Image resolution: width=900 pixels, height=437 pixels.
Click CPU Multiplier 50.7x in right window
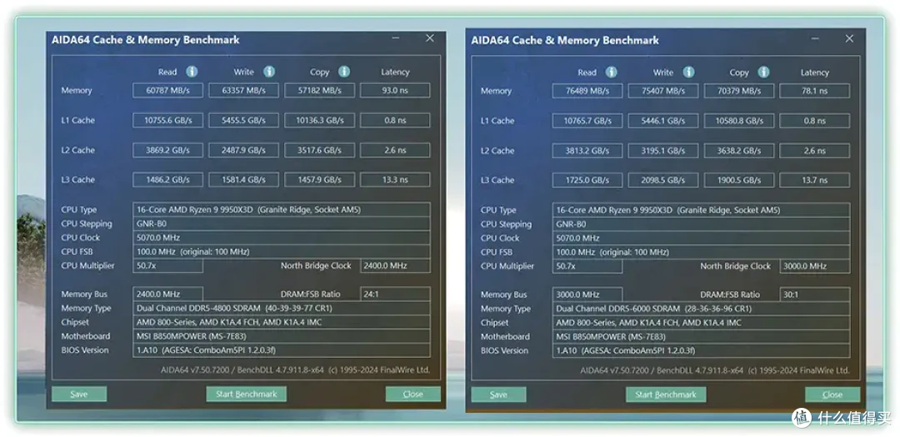click(587, 266)
